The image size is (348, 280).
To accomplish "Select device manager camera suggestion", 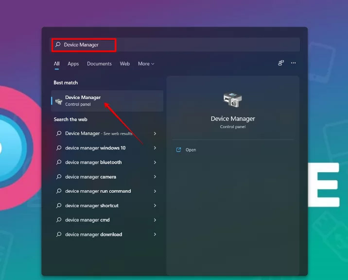I will click(107, 177).
